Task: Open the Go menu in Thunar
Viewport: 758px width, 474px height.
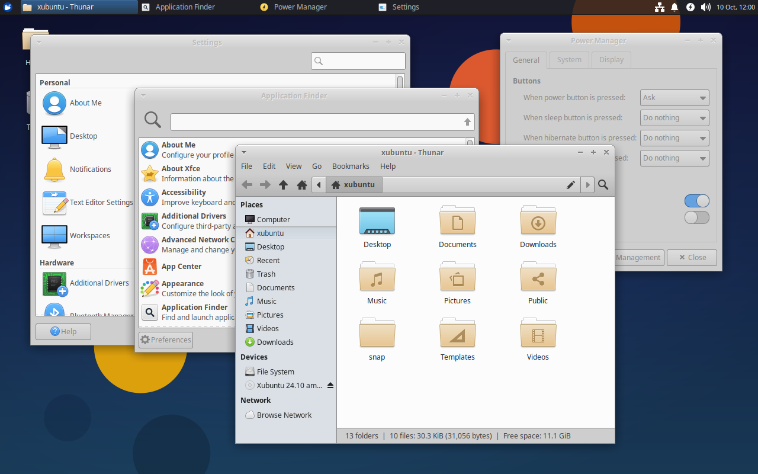Action: (317, 166)
